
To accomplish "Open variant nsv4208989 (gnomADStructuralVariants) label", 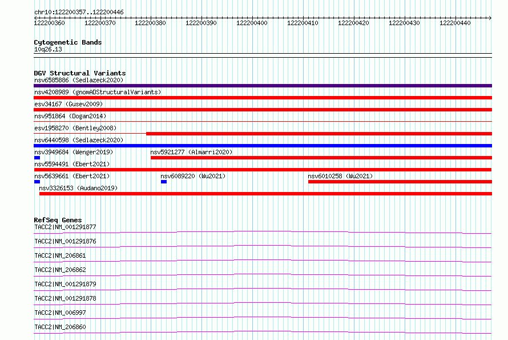I will point(98,92).
